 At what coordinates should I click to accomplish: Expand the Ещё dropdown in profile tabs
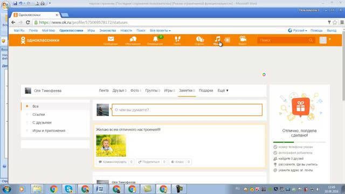[223, 91]
